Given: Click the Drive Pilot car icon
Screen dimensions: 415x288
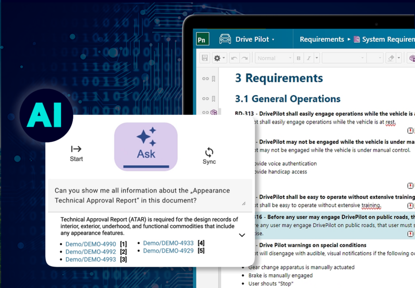Looking at the screenshot, I should coord(225,38).
